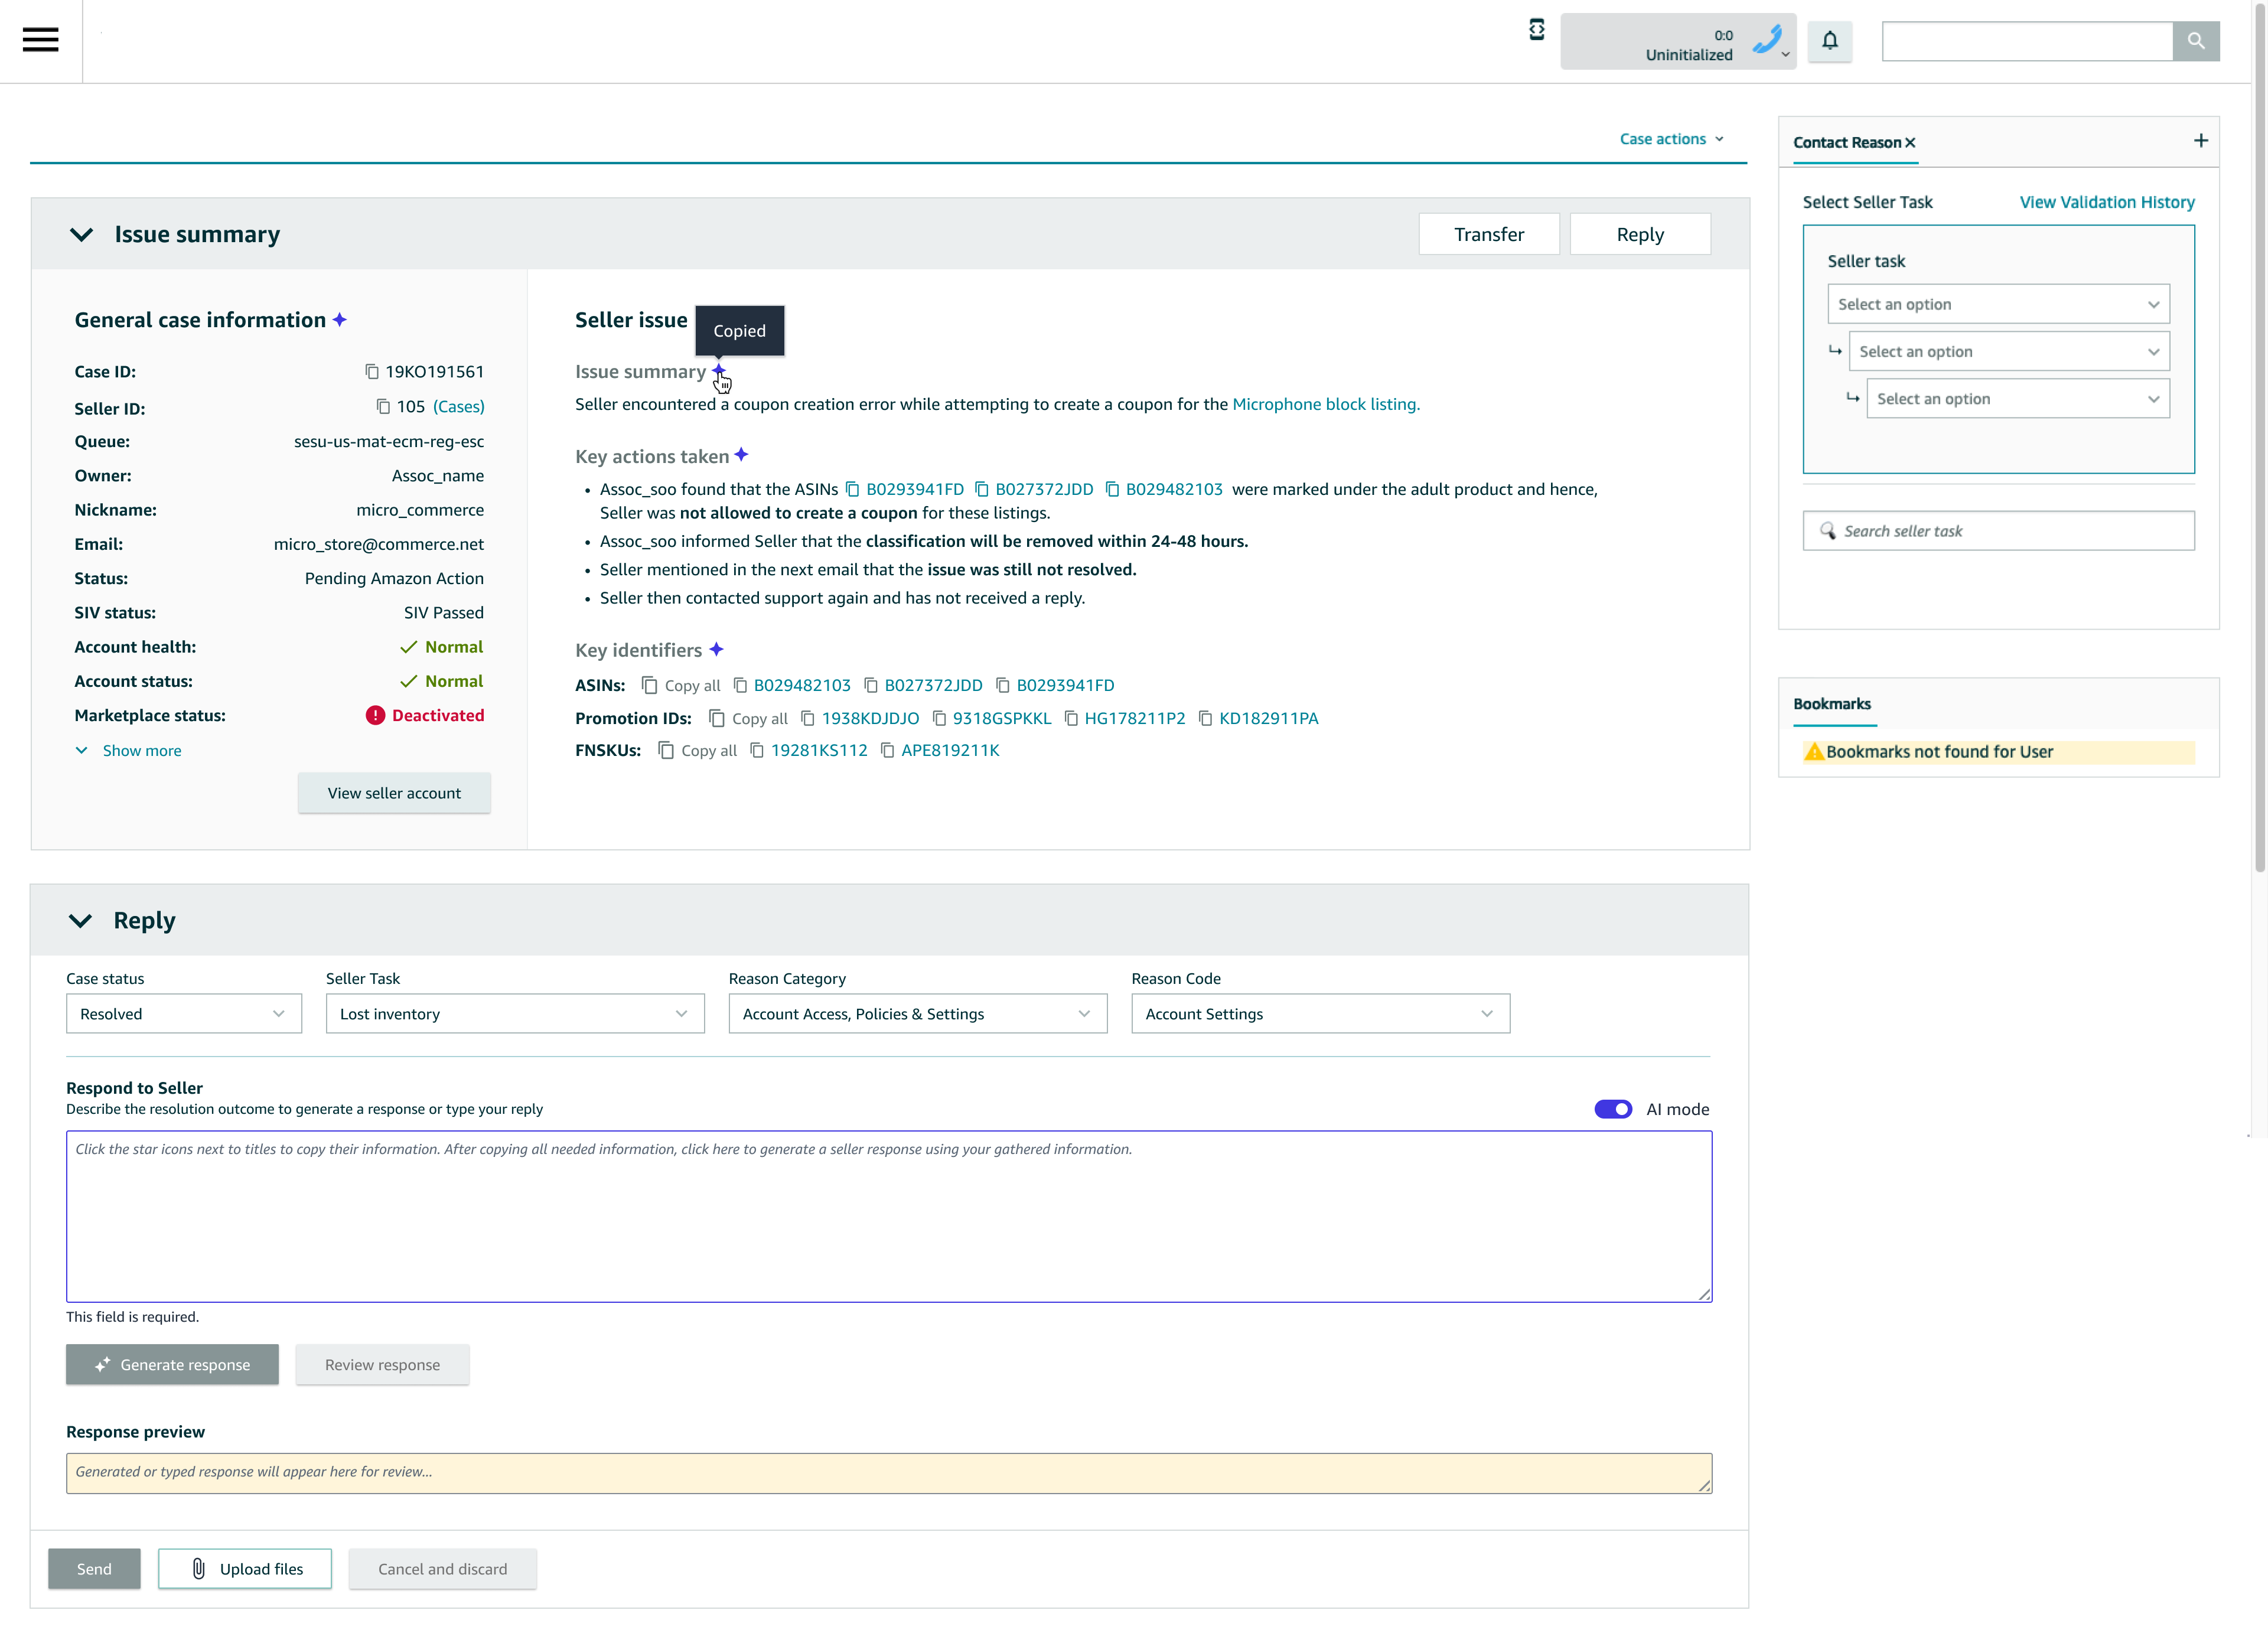Screen dimensions: 2268x1643
Task: Click the sparkle star next to Issue summary
Action: tap(719, 371)
